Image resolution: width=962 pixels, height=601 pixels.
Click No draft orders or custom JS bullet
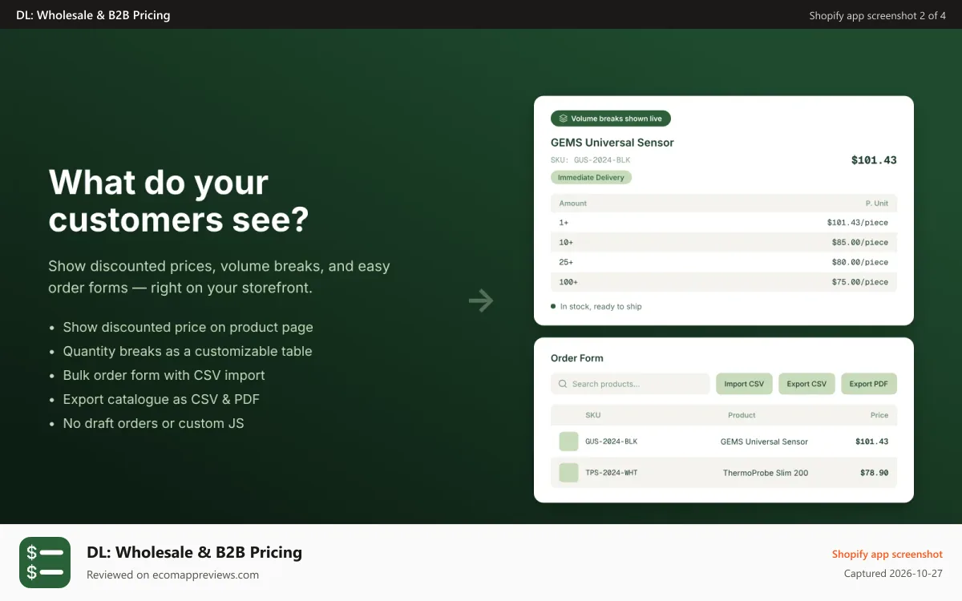[153, 423]
